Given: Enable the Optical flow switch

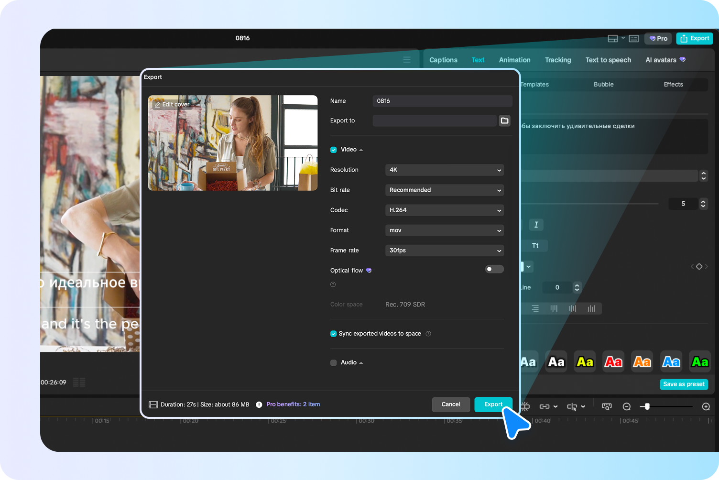Looking at the screenshot, I should (x=494, y=269).
